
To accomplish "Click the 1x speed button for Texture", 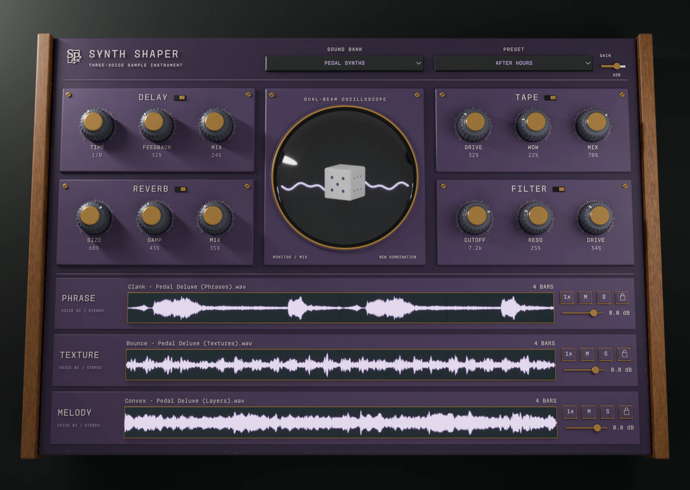I will pyautogui.click(x=569, y=354).
